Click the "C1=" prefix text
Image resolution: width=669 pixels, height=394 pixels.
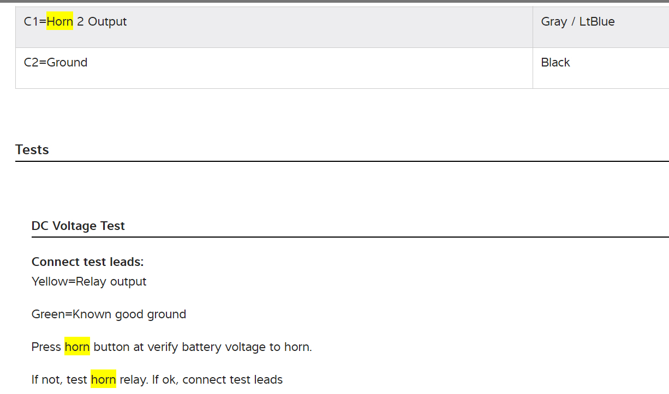pyautogui.click(x=35, y=22)
